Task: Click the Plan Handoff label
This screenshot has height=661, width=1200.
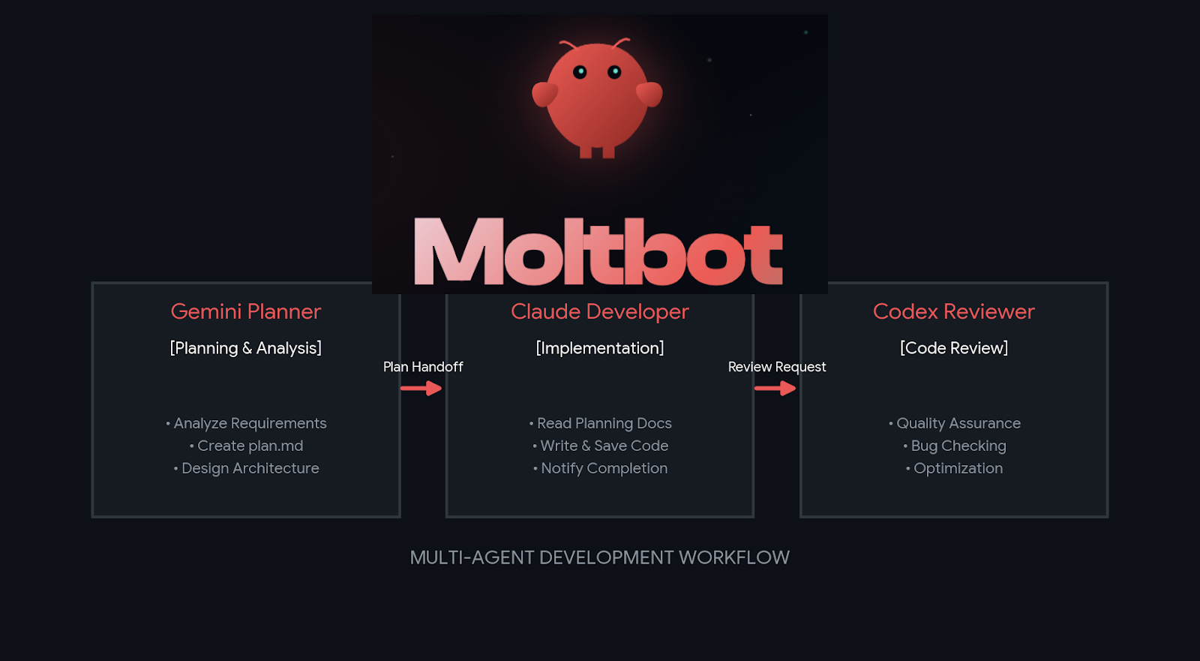Action: 423,367
